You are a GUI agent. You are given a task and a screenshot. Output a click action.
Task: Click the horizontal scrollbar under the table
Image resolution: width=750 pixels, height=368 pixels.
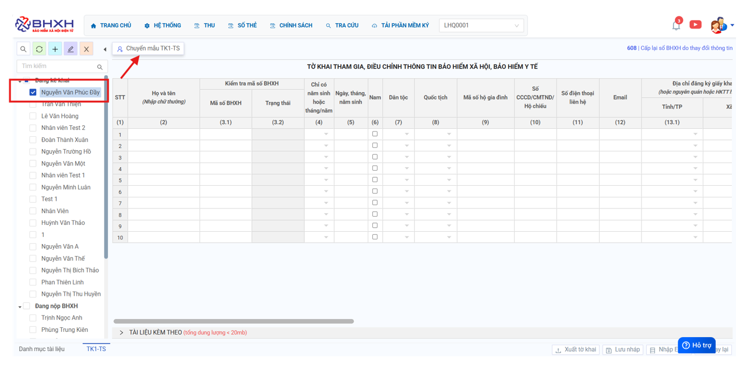tap(233, 321)
